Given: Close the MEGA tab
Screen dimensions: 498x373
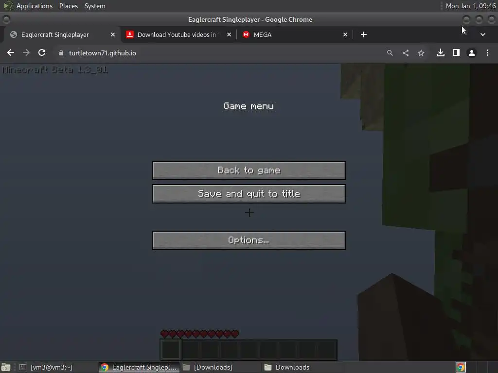Looking at the screenshot, I should [345, 34].
